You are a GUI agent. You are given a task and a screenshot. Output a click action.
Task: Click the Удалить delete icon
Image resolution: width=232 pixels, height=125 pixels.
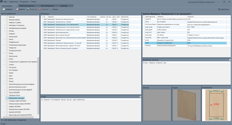point(17,9)
